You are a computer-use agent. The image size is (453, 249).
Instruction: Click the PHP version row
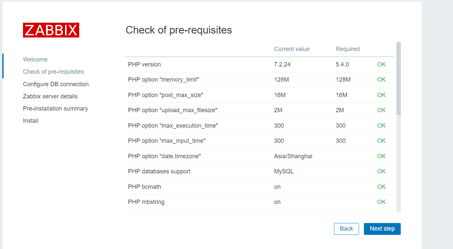[x=260, y=64]
